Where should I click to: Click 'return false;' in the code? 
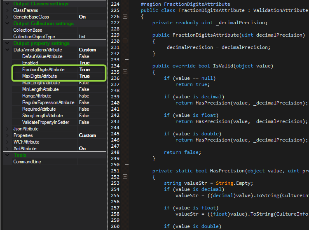click(x=183, y=152)
